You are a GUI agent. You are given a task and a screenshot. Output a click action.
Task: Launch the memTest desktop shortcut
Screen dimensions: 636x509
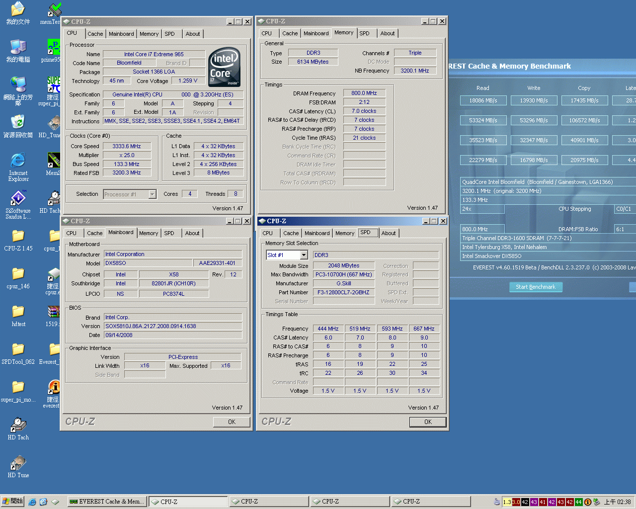click(52, 13)
